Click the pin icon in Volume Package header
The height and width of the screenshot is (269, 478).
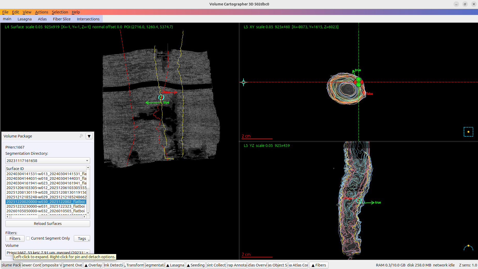81,136
